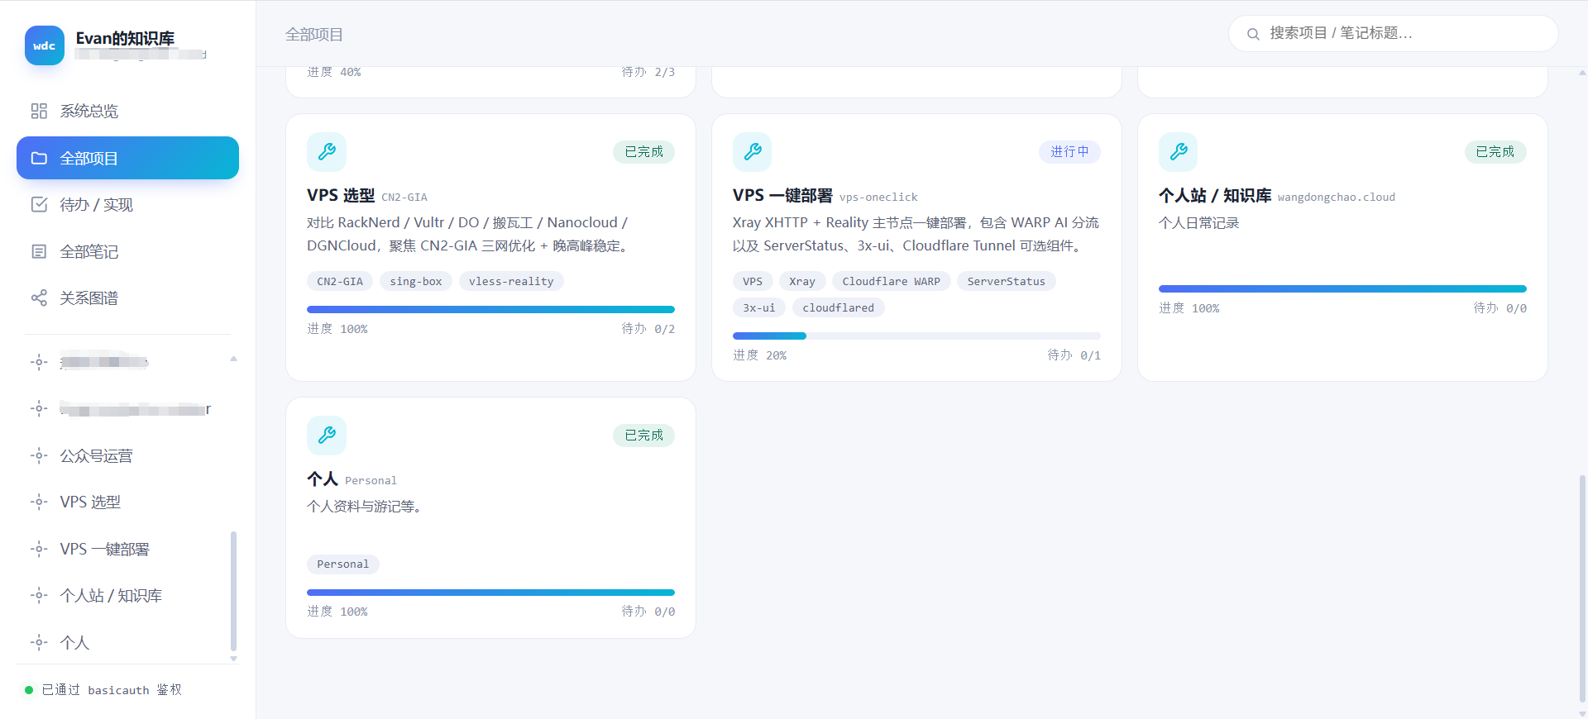Open 公众号运营 project in sidebar

point(122,455)
